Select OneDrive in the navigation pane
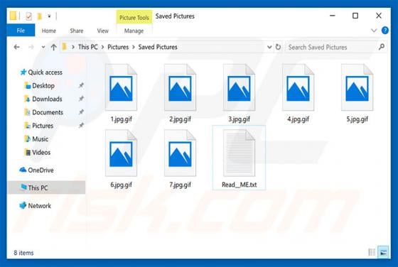Screen dimensions: 398x267 (41, 170)
